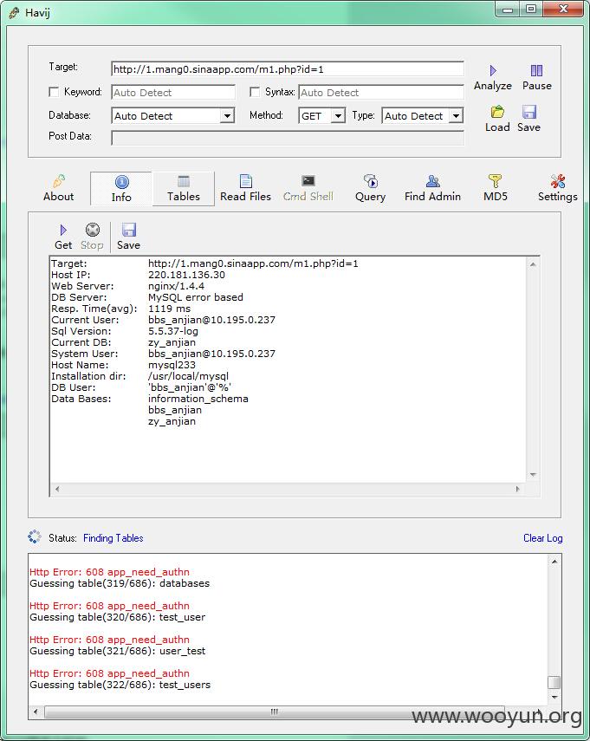
Task: Stop the info retrieval
Action: 92,237
